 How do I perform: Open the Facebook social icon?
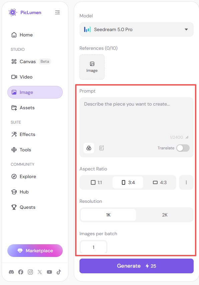21,272
